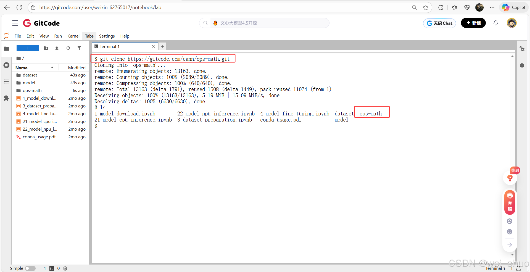View site information lock icon
The height and width of the screenshot is (272, 530).
[33, 7]
